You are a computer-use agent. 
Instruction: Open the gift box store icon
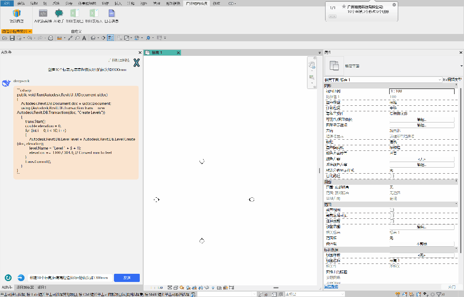pos(17,13)
